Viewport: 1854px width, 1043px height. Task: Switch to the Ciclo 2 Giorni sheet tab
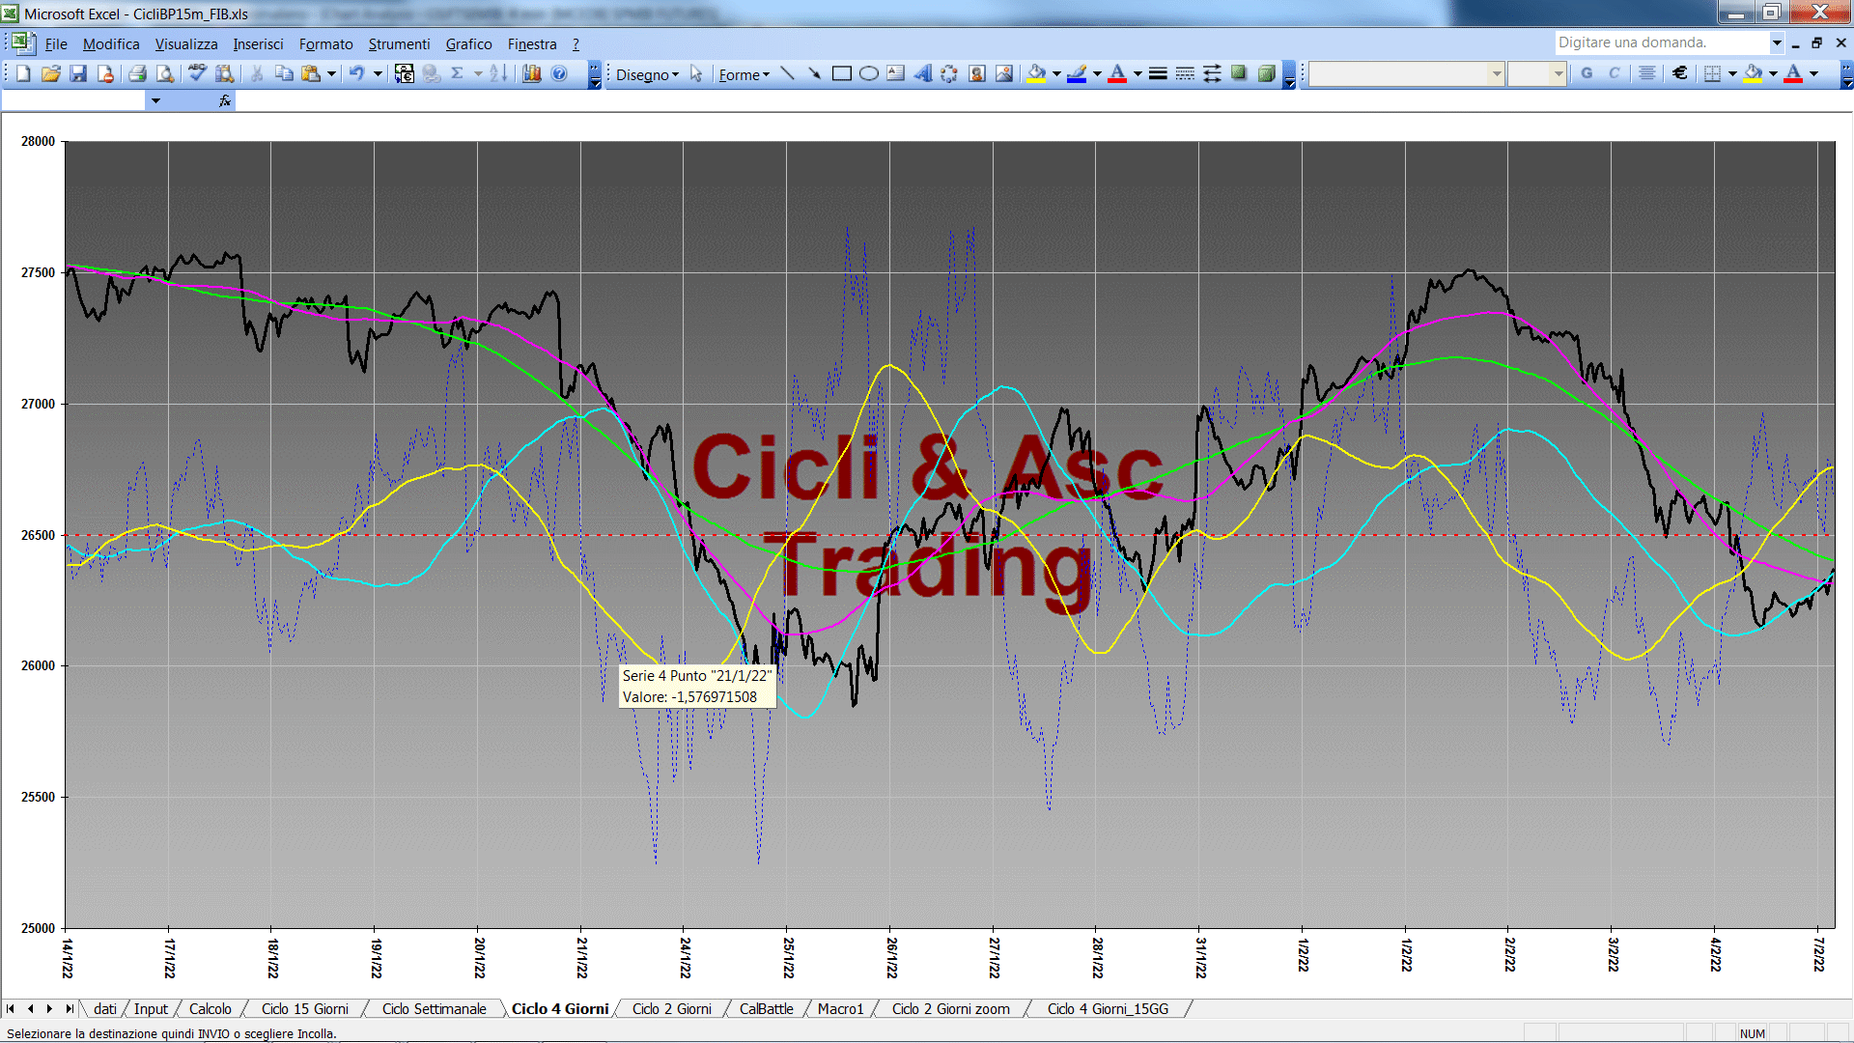pos(671,1008)
